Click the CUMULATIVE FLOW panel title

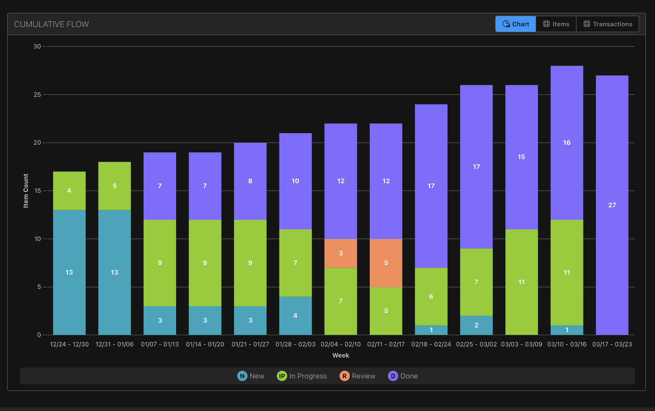click(51, 24)
